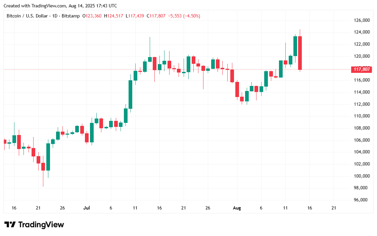377x236 pixels.
Task: Select the latest large red candle body
Action: 300,53
